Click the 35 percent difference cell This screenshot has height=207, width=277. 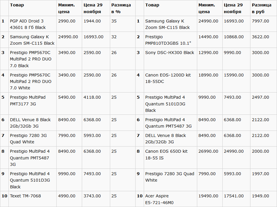pos(114,21)
